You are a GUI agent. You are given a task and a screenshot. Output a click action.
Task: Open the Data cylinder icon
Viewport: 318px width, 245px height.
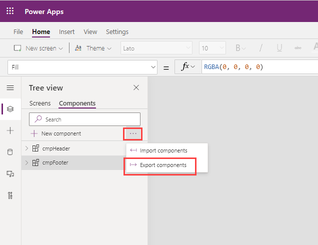pyautogui.click(x=10, y=152)
